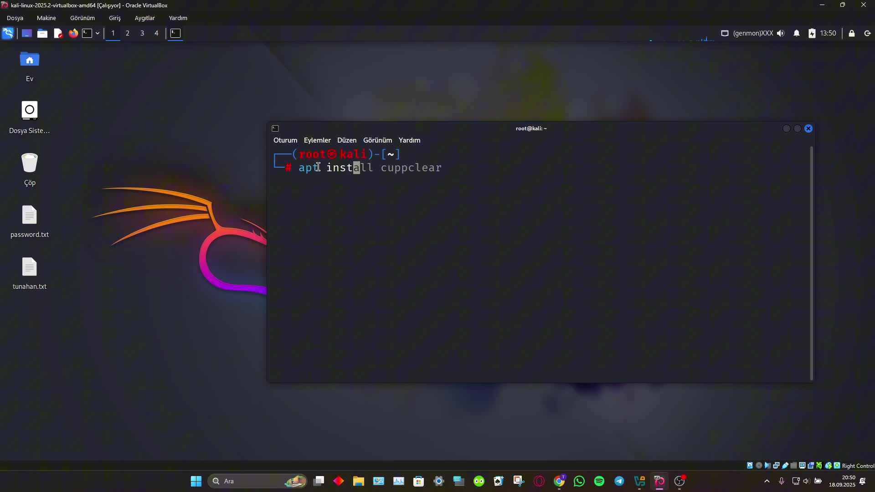Open the notifications bell icon

[x=797, y=33]
